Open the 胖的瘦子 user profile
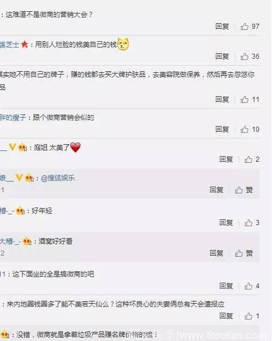Image resolution: width=272 pixels, height=341 pixels. click(x=13, y=118)
